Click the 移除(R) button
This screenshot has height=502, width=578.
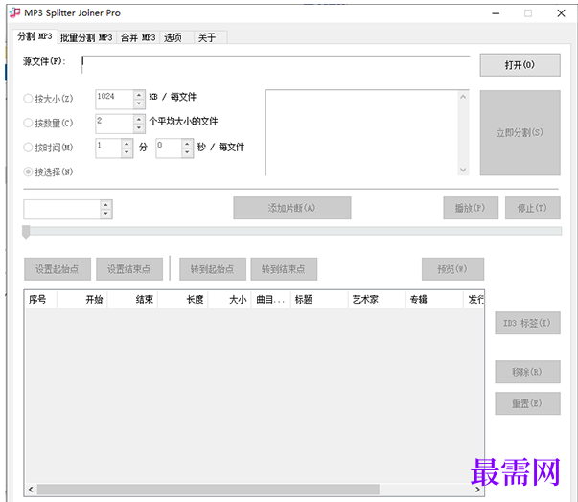(527, 372)
